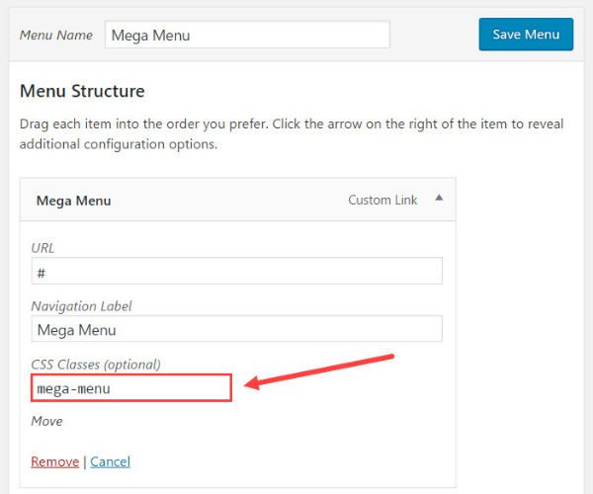Remove the Mega Menu item

point(54,461)
